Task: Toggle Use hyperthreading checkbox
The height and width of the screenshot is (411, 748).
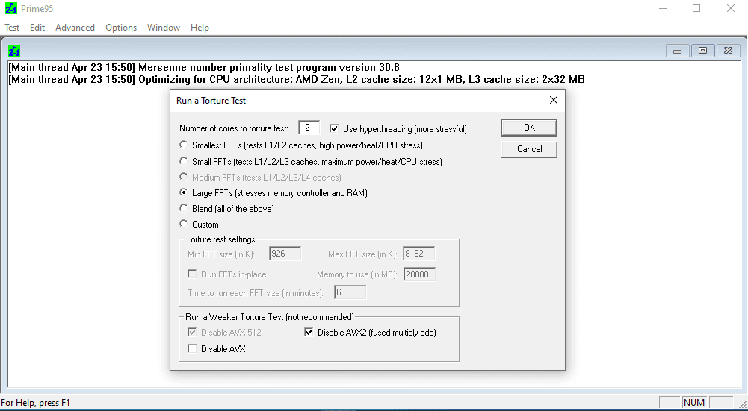Action: click(x=334, y=128)
